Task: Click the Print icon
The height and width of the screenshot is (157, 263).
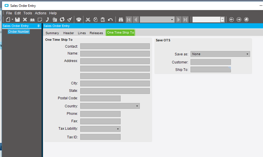Action: [79, 20]
